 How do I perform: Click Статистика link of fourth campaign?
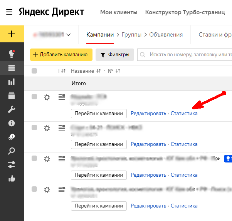184,206
